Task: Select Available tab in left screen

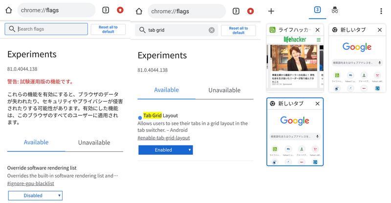Action: (x=36, y=142)
